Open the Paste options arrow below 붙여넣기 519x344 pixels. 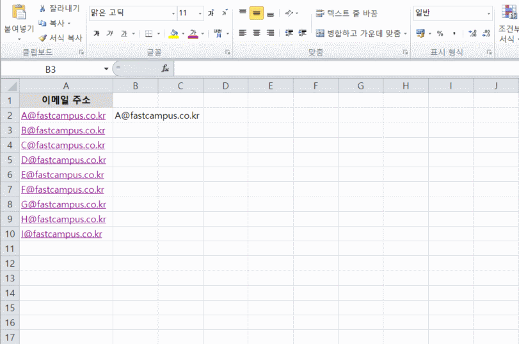pos(19,40)
